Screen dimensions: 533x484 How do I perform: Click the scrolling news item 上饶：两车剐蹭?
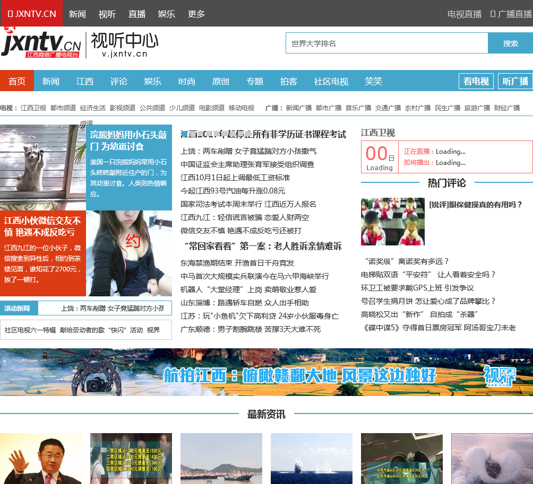coord(113,308)
